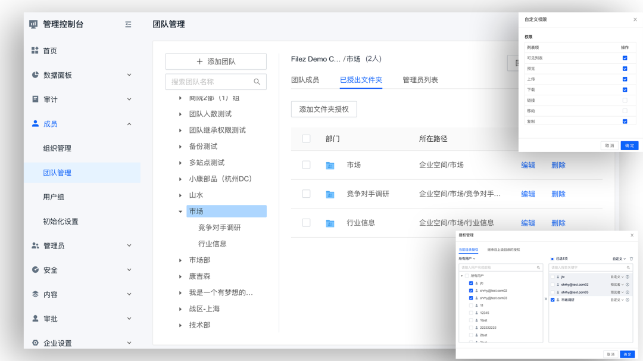Click the search icon in the user search box

538,267
